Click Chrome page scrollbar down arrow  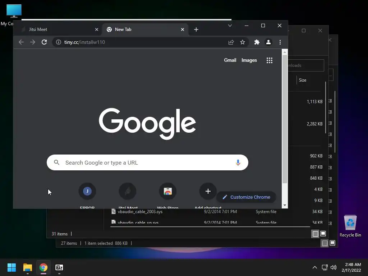pyautogui.click(x=285, y=205)
